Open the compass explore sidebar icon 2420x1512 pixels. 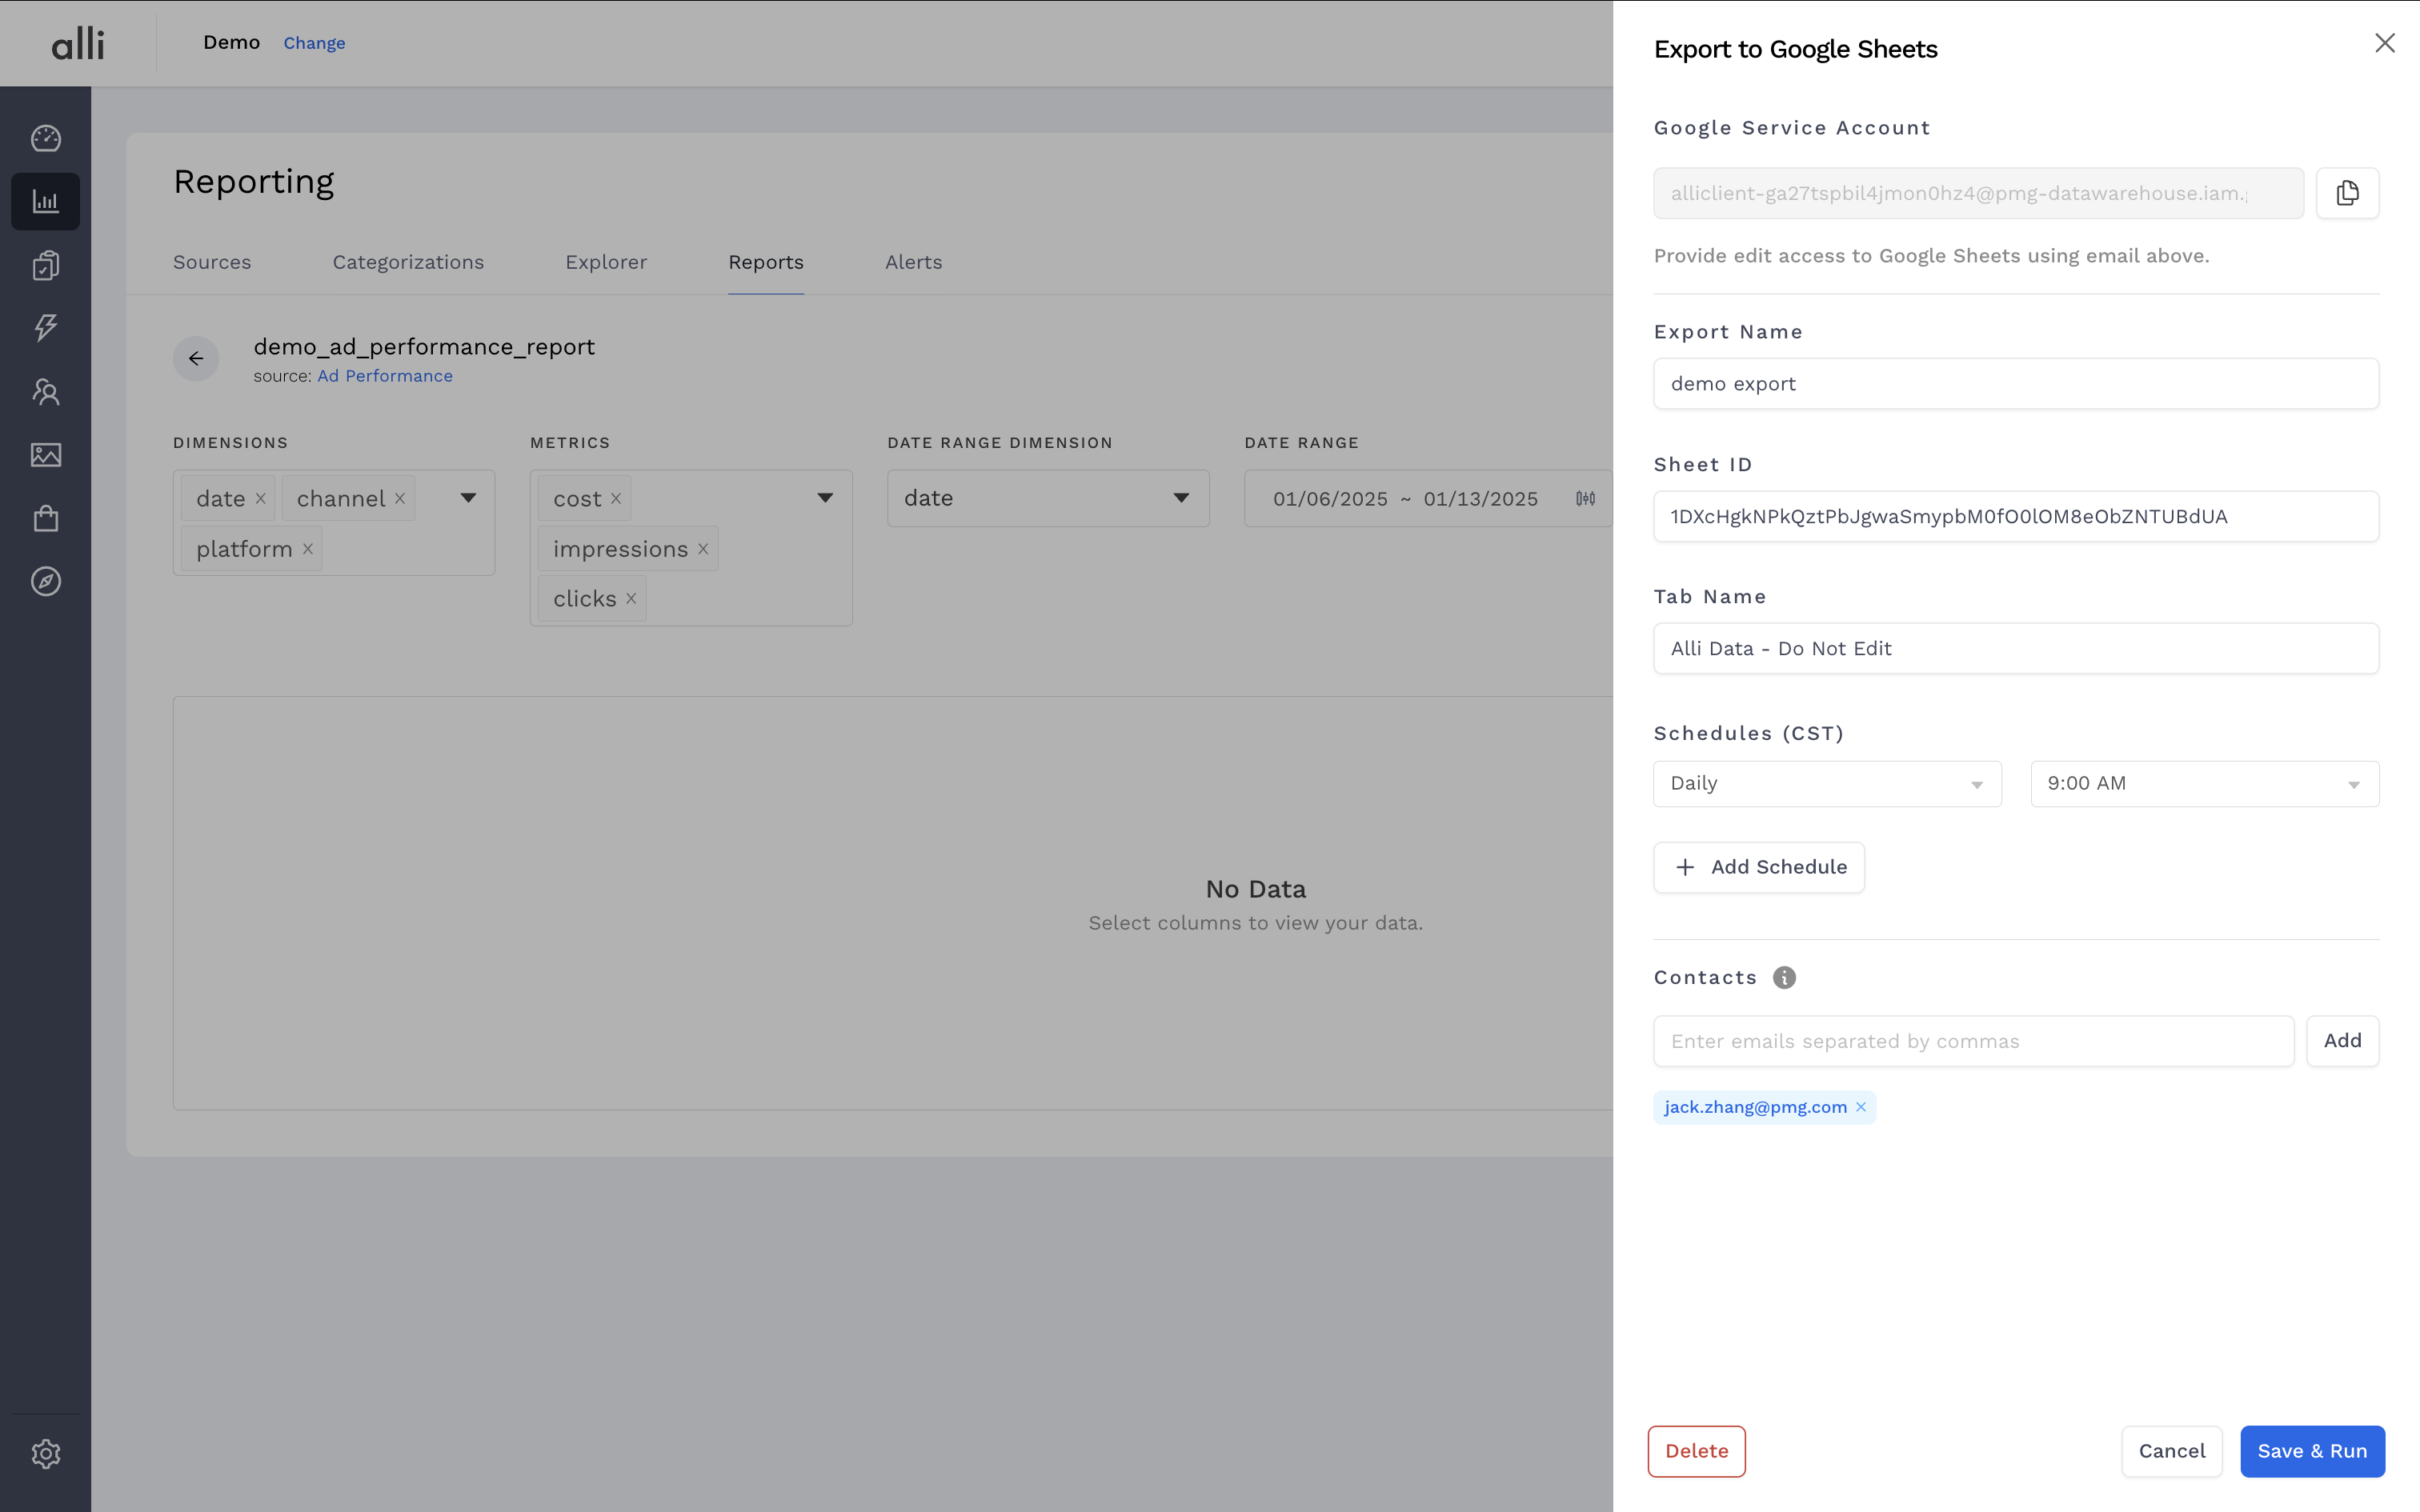pyautogui.click(x=46, y=582)
